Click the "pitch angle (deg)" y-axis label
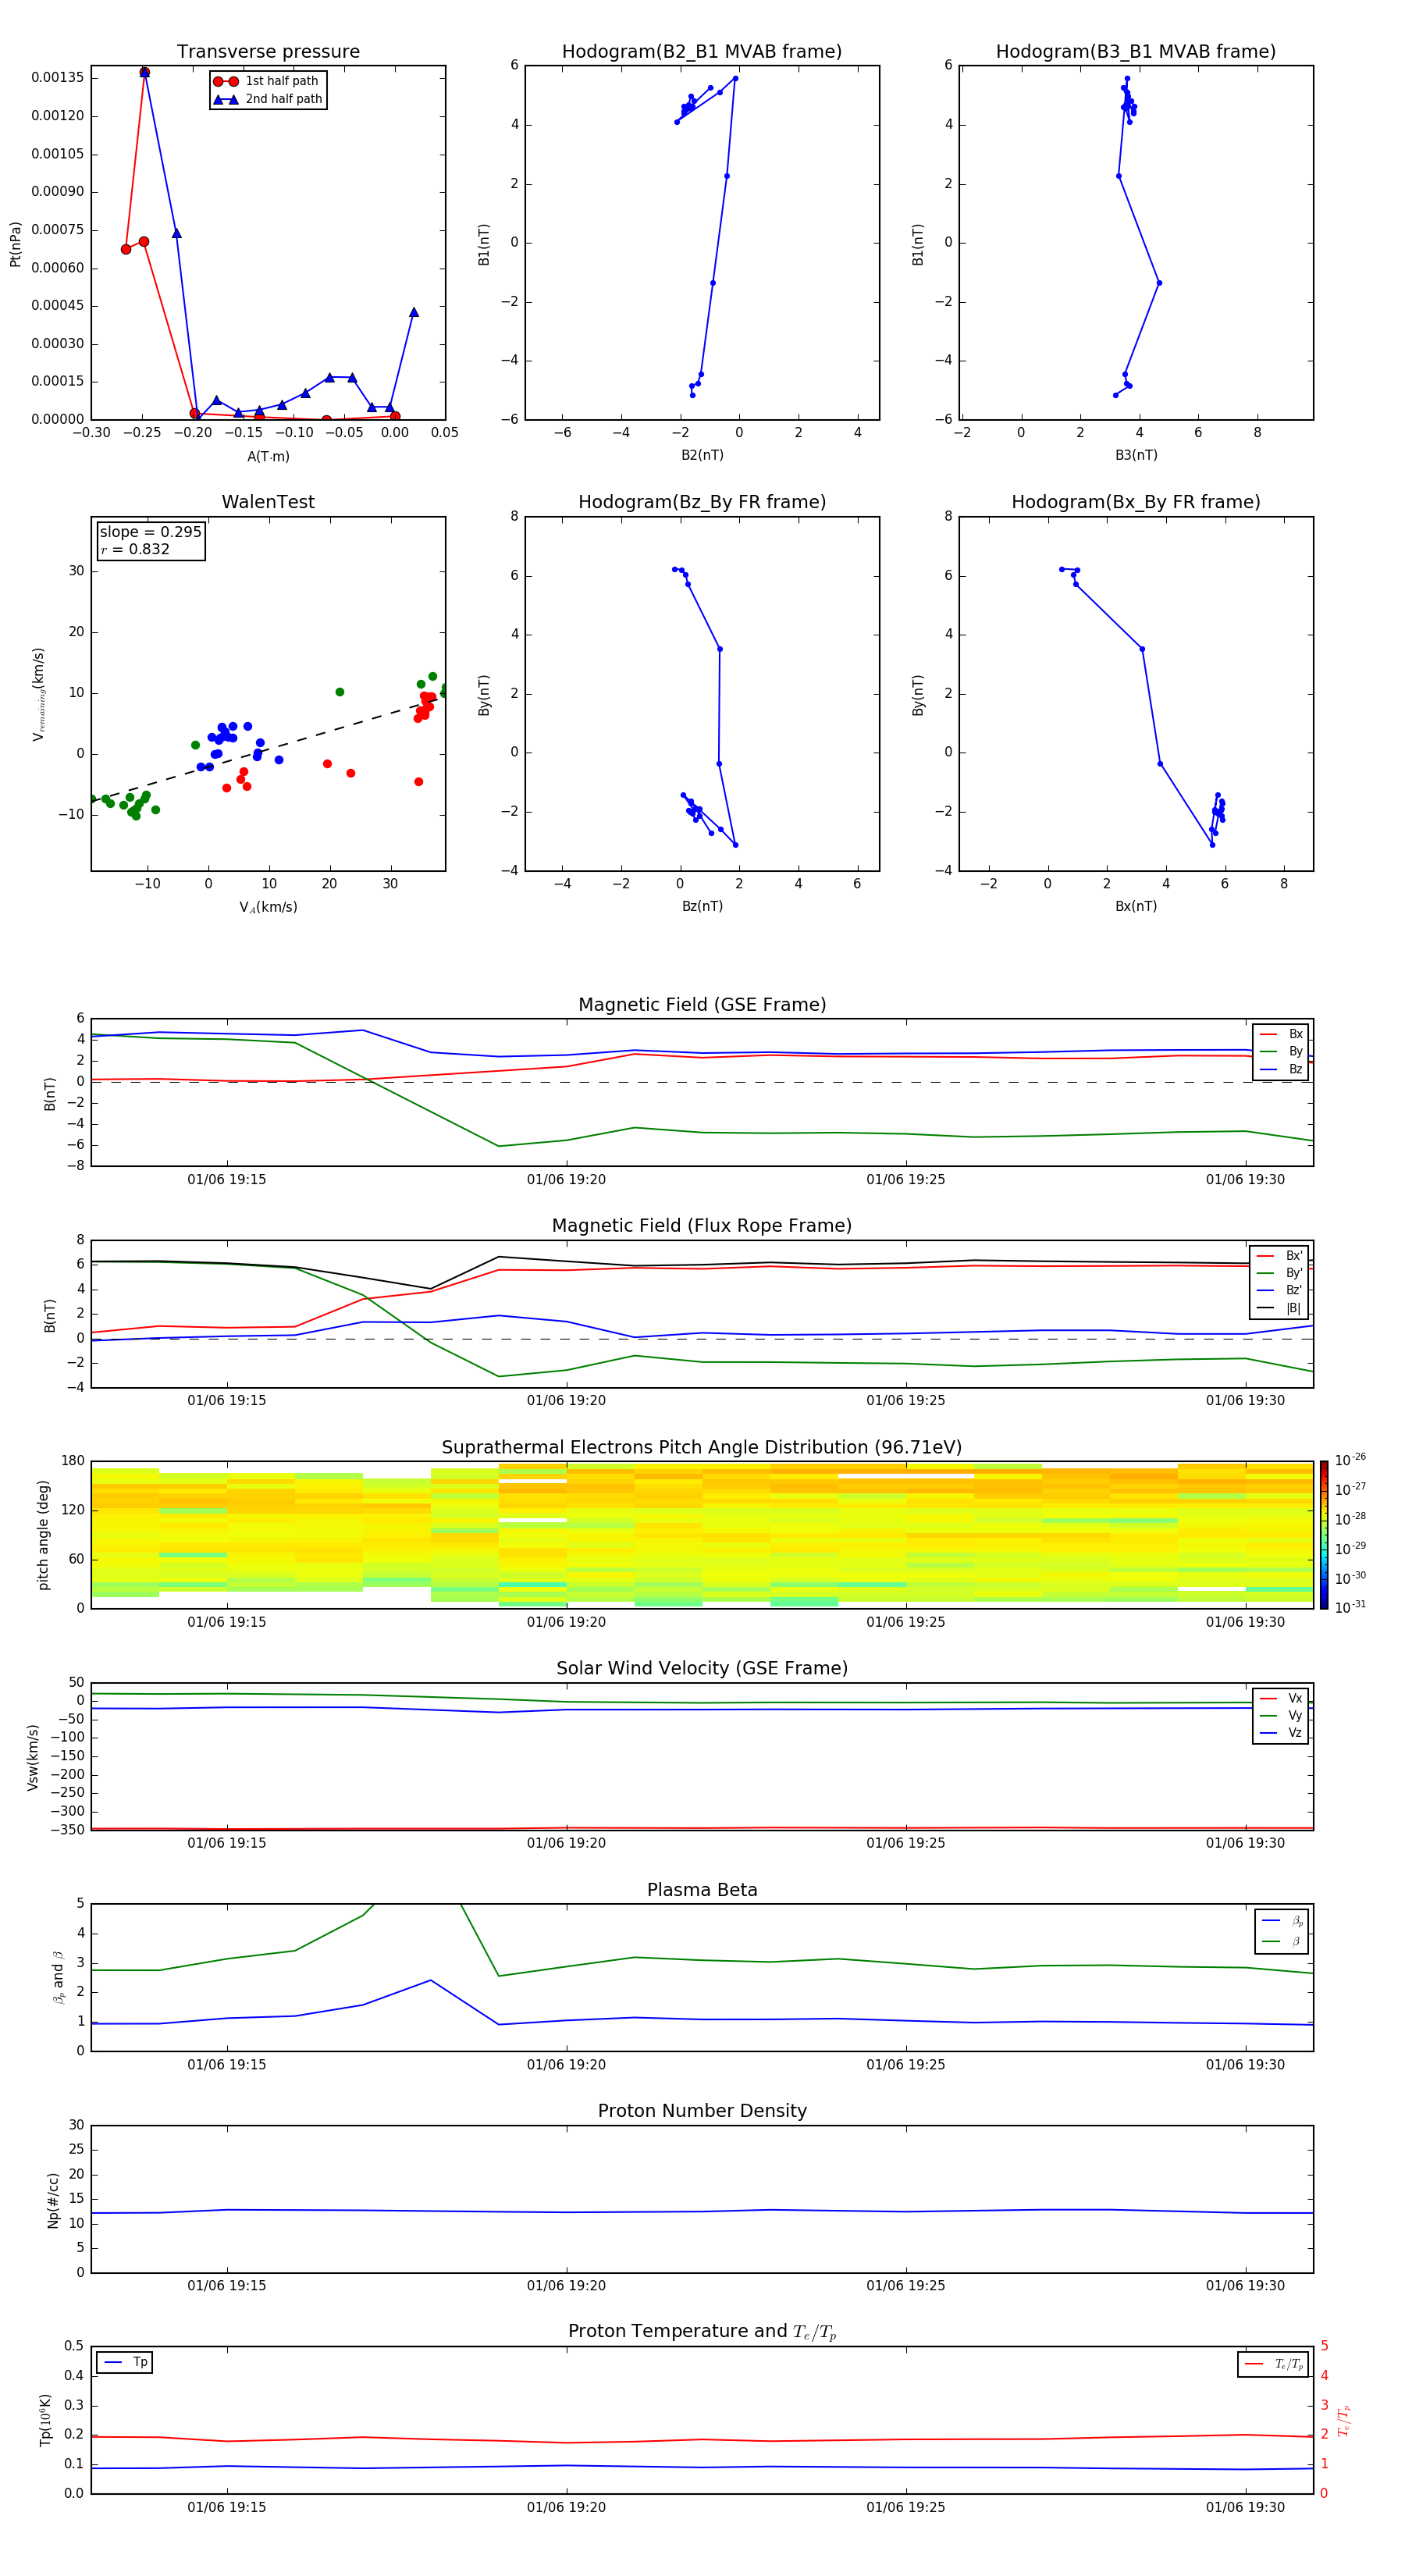Viewport: 1405px width, 2576px height. (x=43, y=1535)
